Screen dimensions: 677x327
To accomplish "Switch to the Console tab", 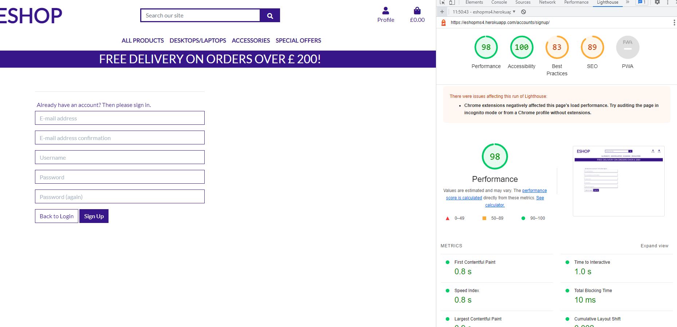I will coord(499,2).
